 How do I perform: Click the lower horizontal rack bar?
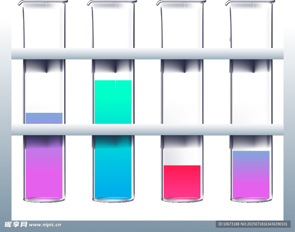click(x=147, y=129)
